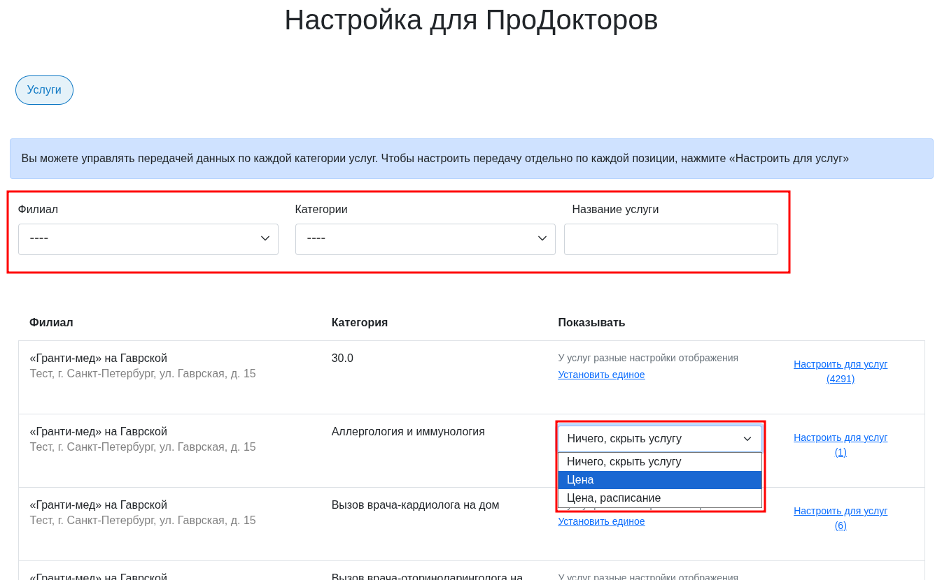Focus the Название услуги input field
942x580 pixels.
[x=671, y=239]
